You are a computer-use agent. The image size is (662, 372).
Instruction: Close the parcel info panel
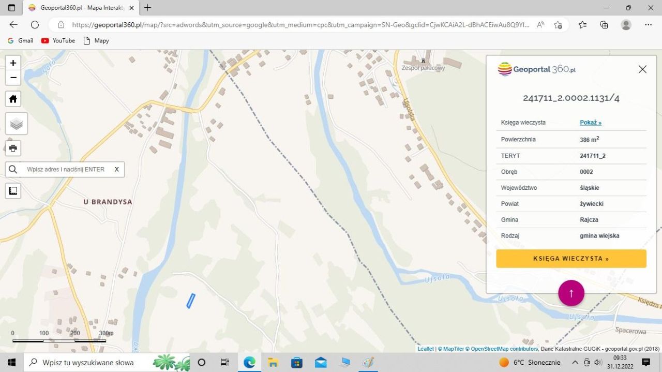click(642, 69)
